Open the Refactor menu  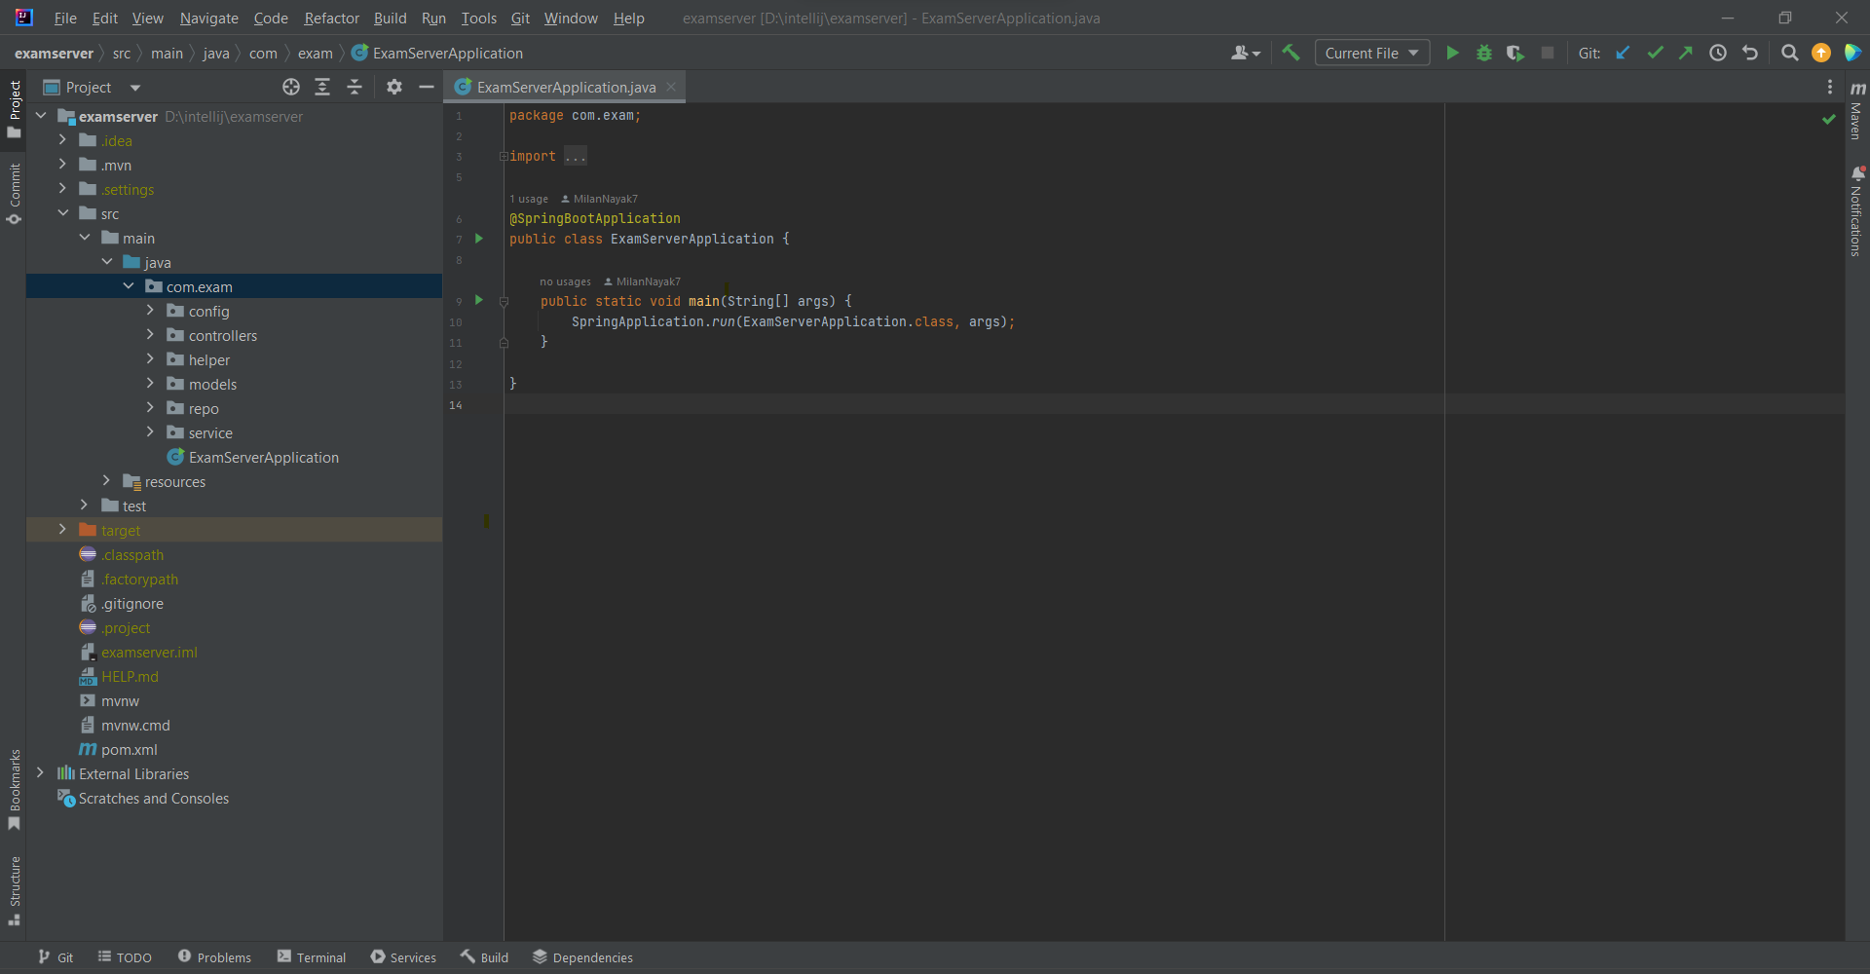click(331, 18)
